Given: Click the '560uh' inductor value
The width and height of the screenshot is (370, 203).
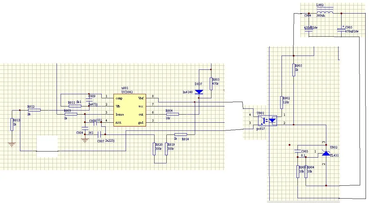Looking at the screenshot, I should pos(321,16).
